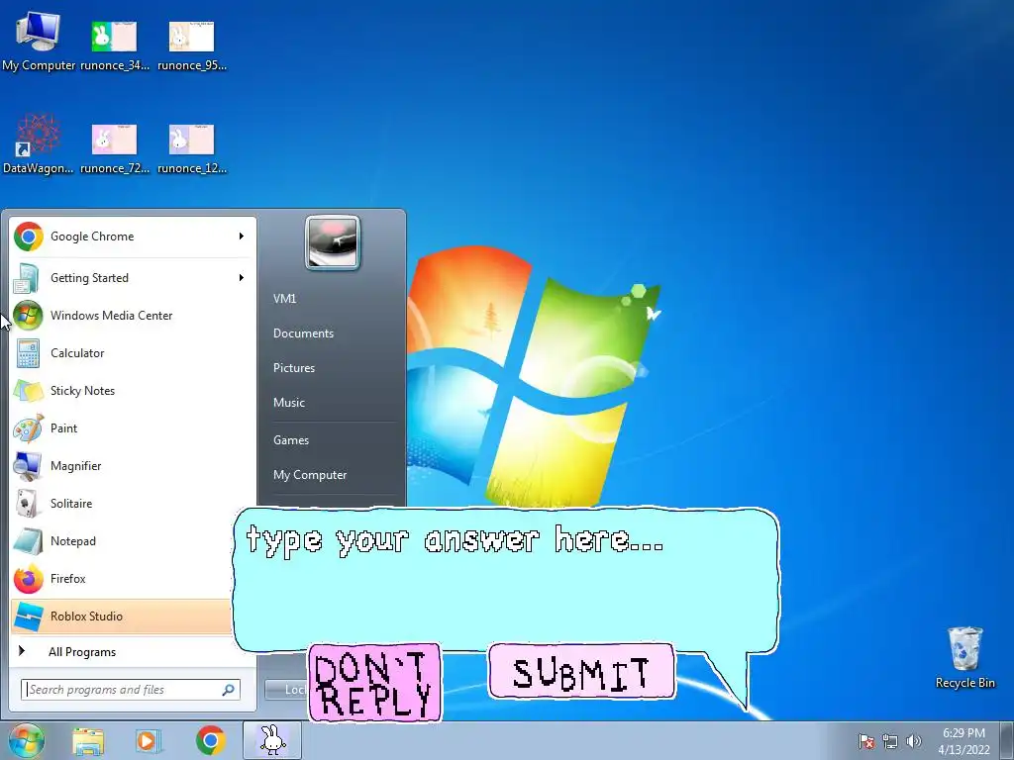Image resolution: width=1014 pixels, height=760 pixels.
Task: Click the search magnifier icon in the Start menu
Action: tap(229, 690)
